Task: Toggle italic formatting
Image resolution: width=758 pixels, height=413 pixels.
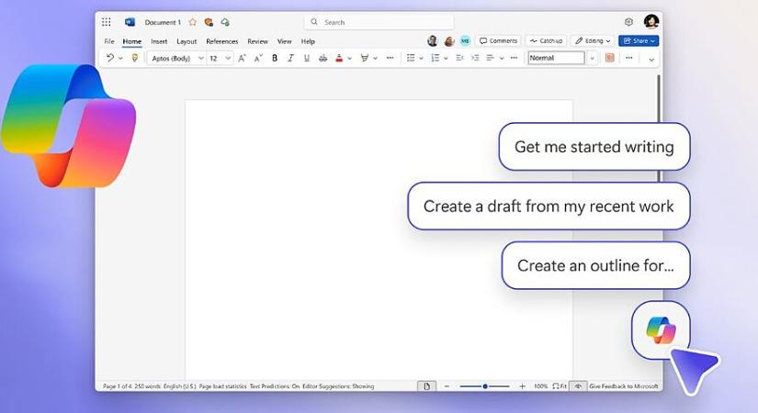Action: pyautogui.click(x=290, y=58)
